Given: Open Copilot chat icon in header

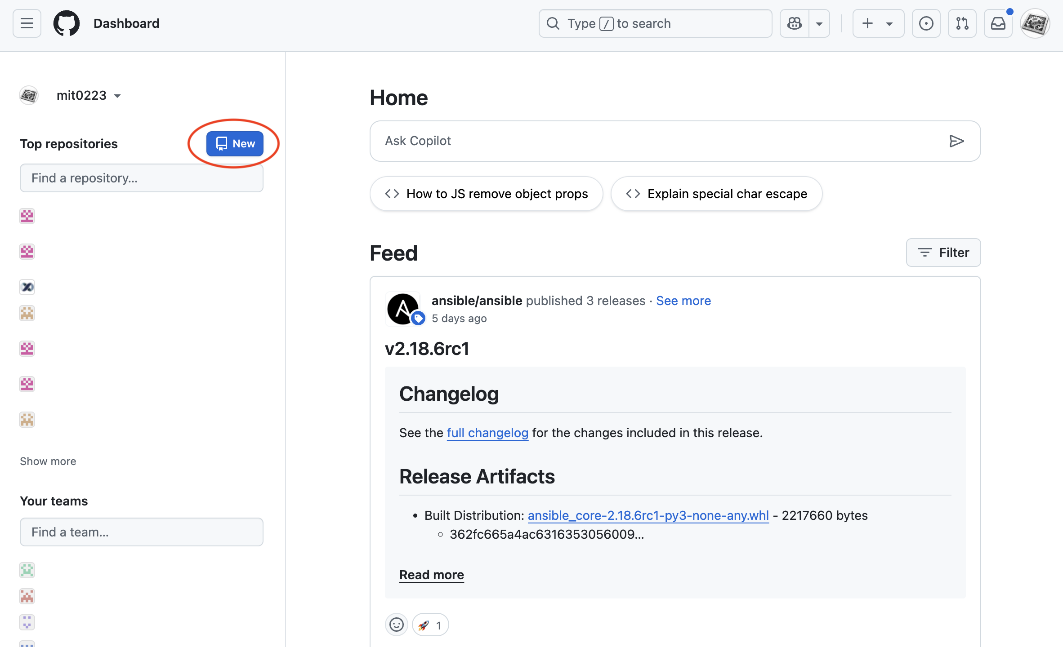Looking at the screenshot, I should coord(795,23).
